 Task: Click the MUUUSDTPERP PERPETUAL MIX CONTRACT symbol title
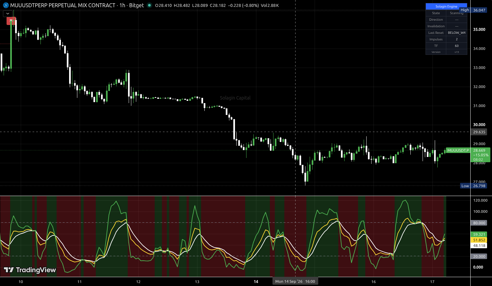[x=63, y=5]
